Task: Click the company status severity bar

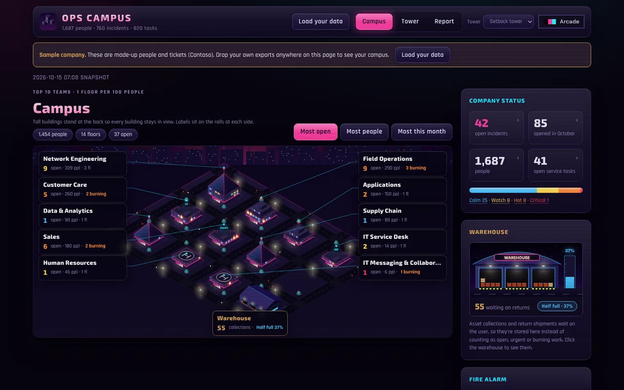Action: tap(526, 191)
